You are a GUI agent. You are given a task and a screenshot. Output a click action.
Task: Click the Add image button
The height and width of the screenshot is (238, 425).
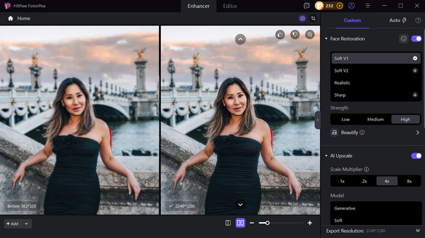pos(13,224)
